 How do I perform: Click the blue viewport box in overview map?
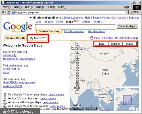(x=128, y=100)
